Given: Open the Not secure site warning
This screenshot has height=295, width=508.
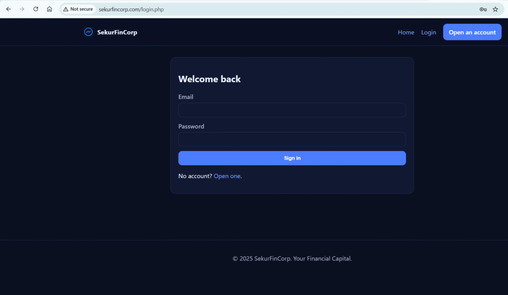Looking at the screenshot, I should (78, 9).
